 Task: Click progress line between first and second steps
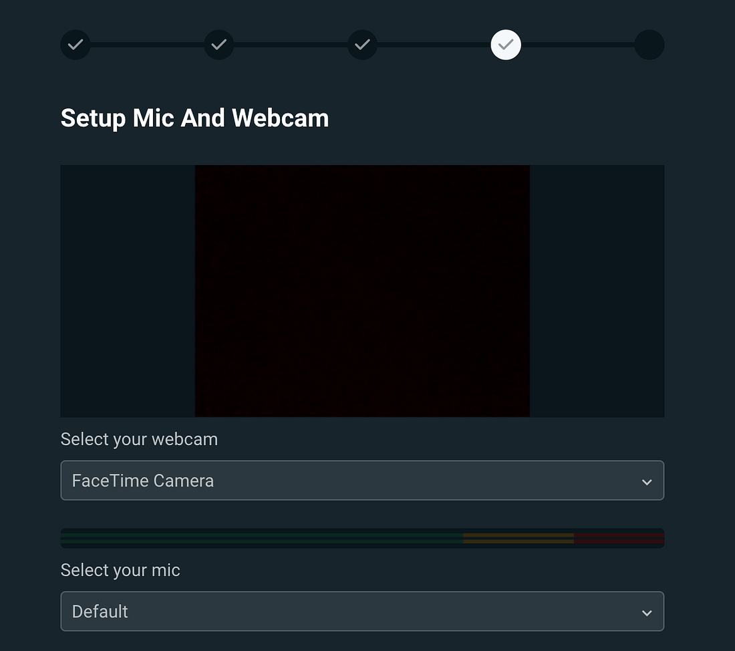point(147,45)
